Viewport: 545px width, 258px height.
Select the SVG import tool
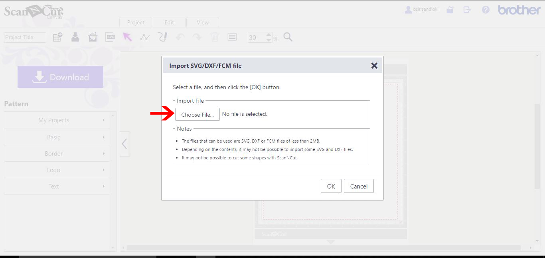coord(110,37)
